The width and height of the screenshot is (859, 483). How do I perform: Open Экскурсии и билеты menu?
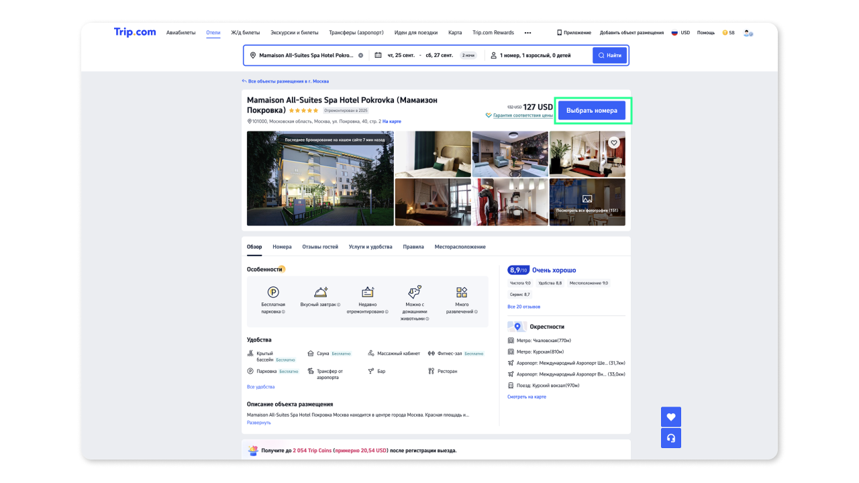pyautogui.click(x=295, y=33)
